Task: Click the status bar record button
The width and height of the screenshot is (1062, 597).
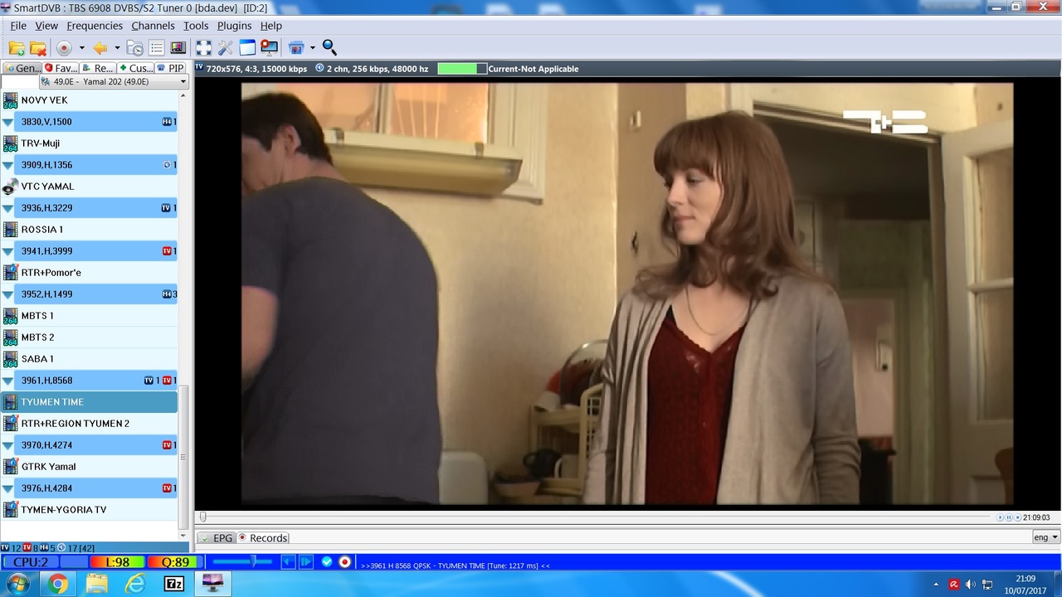Action: click(x=345, y=562)
